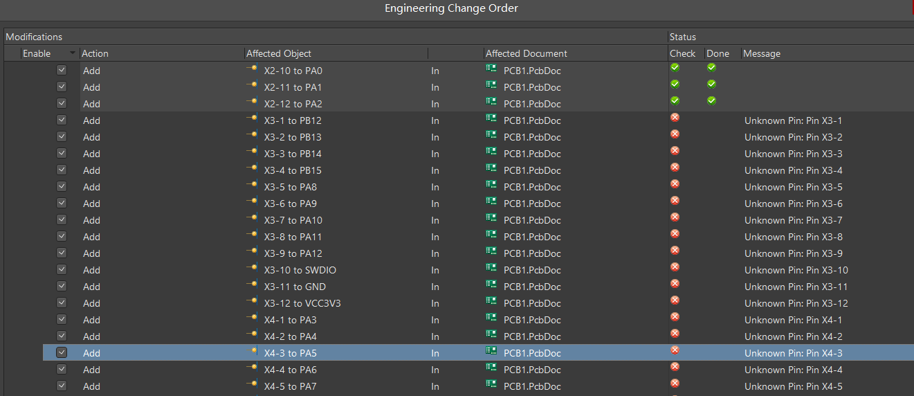Open the Enable column dropdown arrow
Image resolution: width=914 pixels, height=396 pixels.
click(x=72, y=53)
